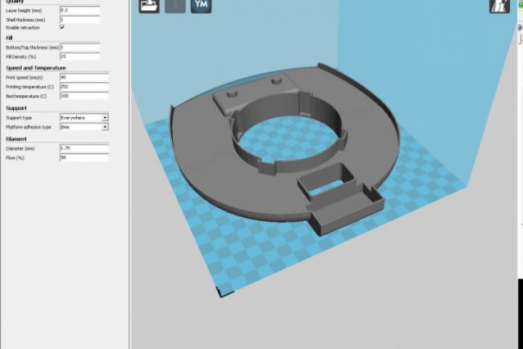Viewport: 523px width, 349px height.
Task: Click the 'Fill Density (%)' label
Action: point(21,57)
